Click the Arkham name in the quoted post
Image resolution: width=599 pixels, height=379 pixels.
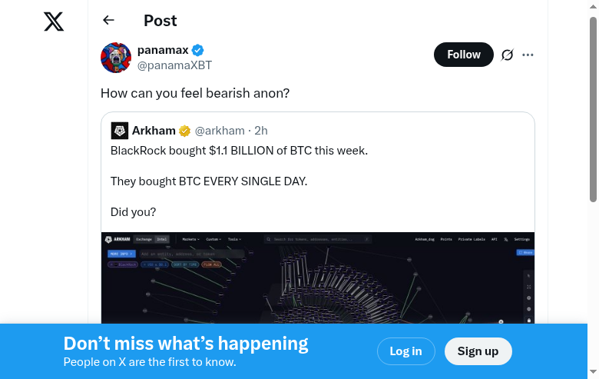pyautogui.click(x=154, y=131)
